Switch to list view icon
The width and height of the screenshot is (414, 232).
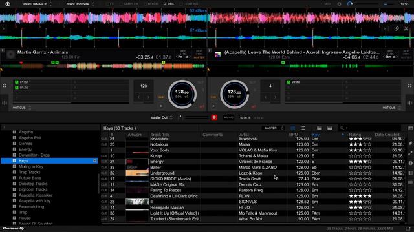point(303,128)
